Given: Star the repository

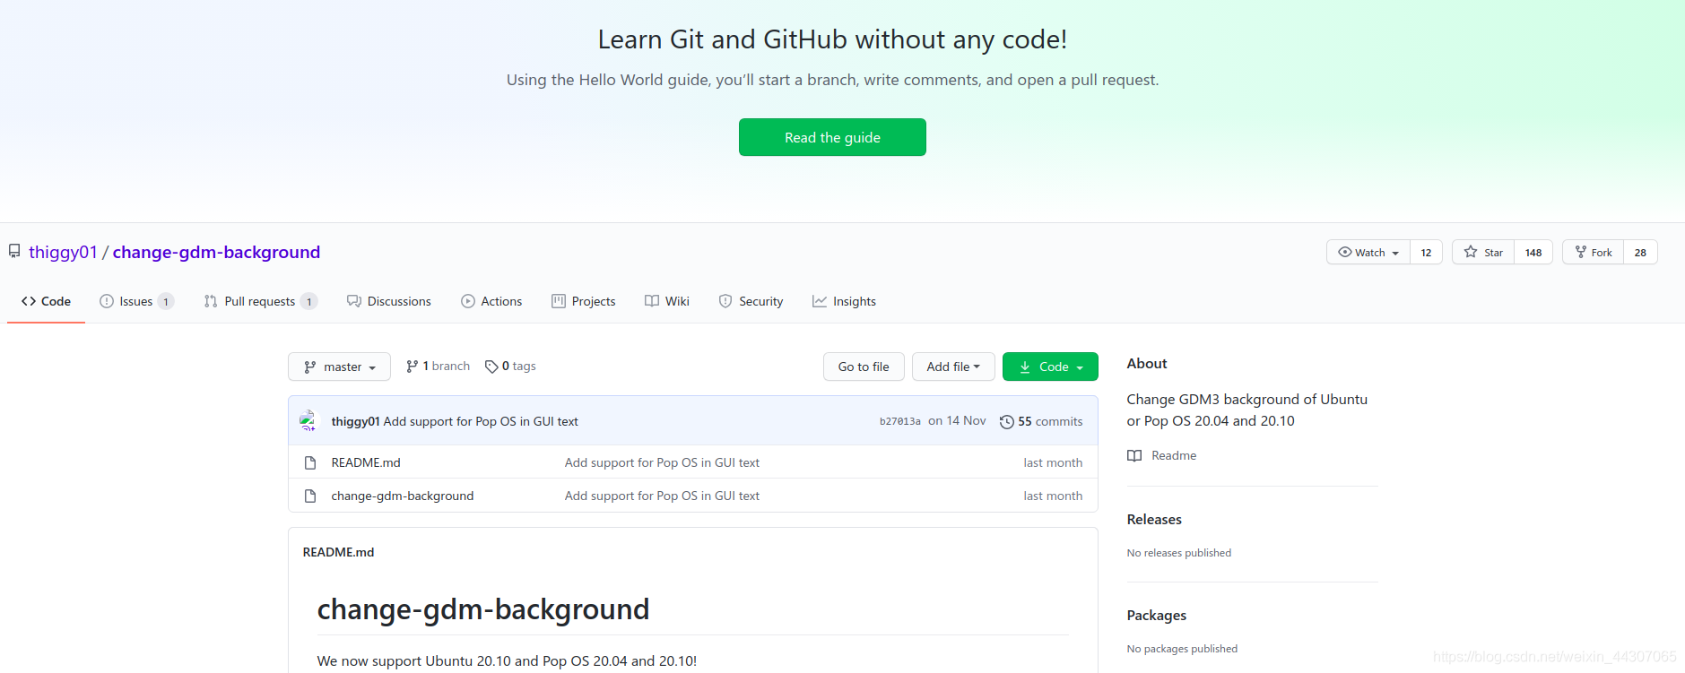Looking at the screenshot, I should (x=1483, y=253).
